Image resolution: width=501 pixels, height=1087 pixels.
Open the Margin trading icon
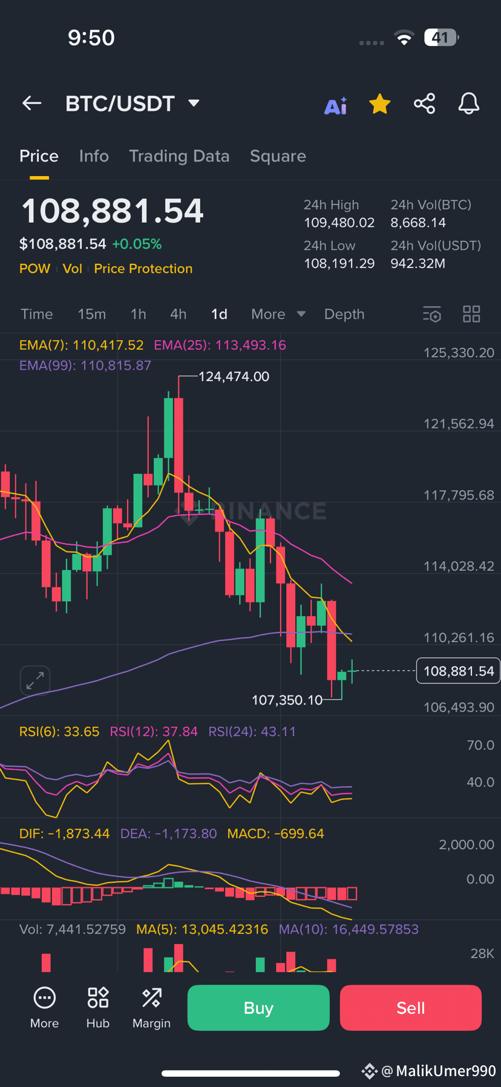point(151,1007)
